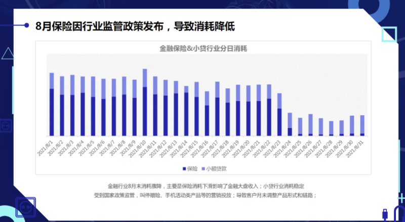Select the stacked bar above 2021/8/14
This screenshot has height=222, width=405.
pos(186,111)
